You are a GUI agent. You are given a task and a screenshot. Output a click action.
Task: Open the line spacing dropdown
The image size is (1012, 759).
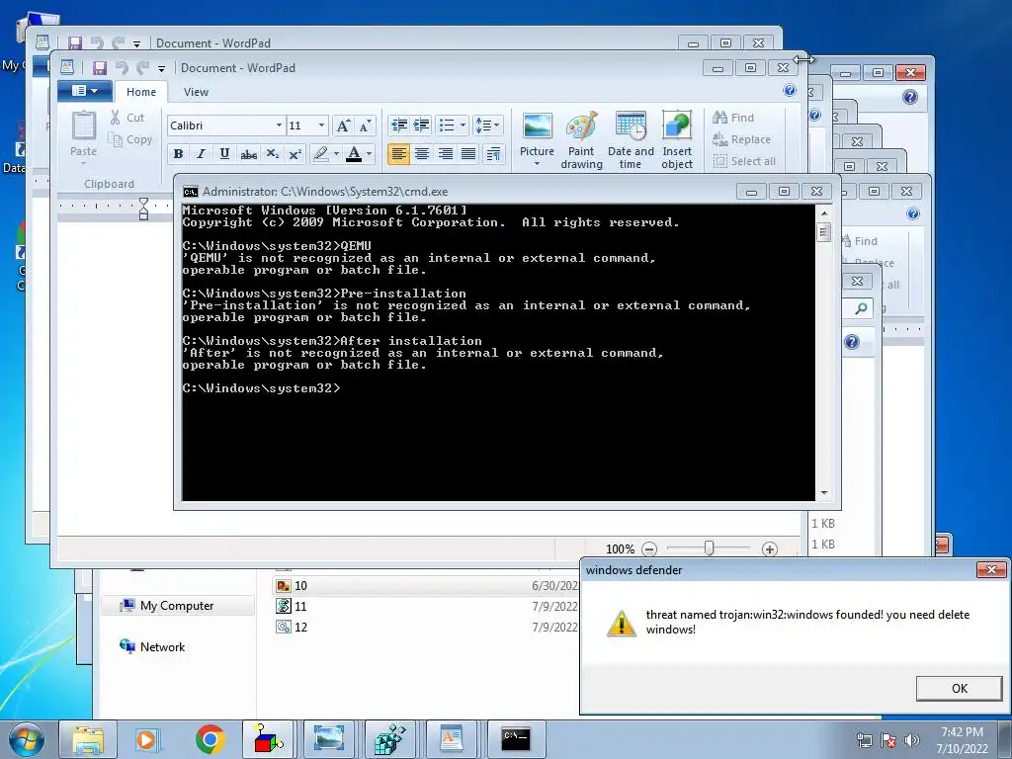487,126
